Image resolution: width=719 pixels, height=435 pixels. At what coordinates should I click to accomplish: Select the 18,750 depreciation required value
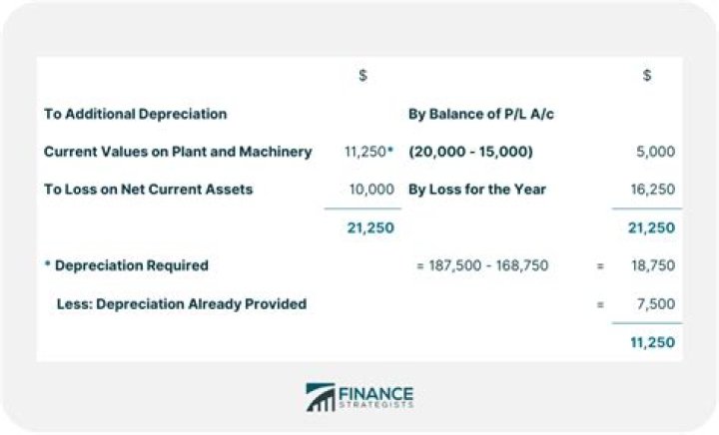653,265
